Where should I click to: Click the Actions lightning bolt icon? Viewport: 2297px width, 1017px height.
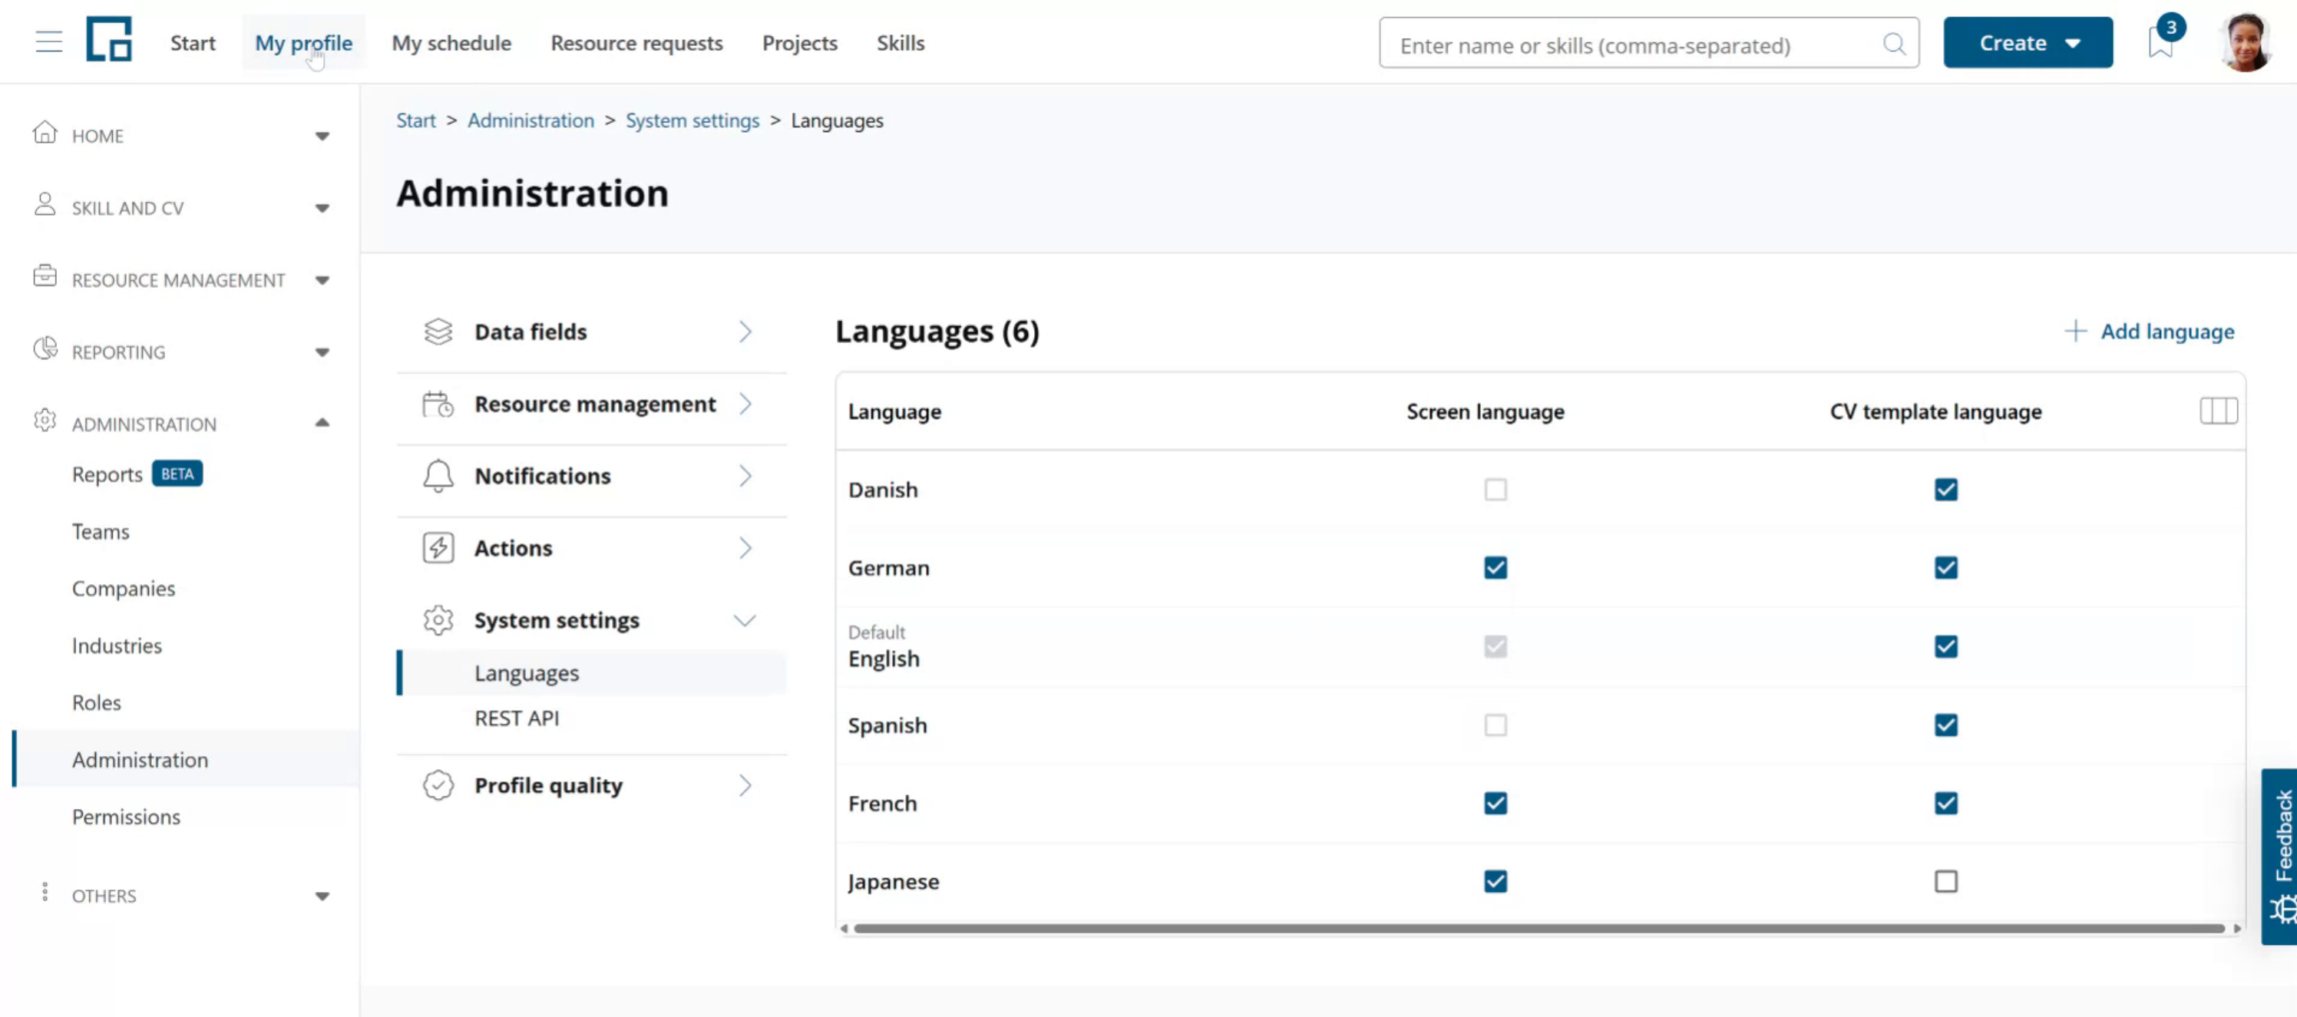(x=438, y=548)
